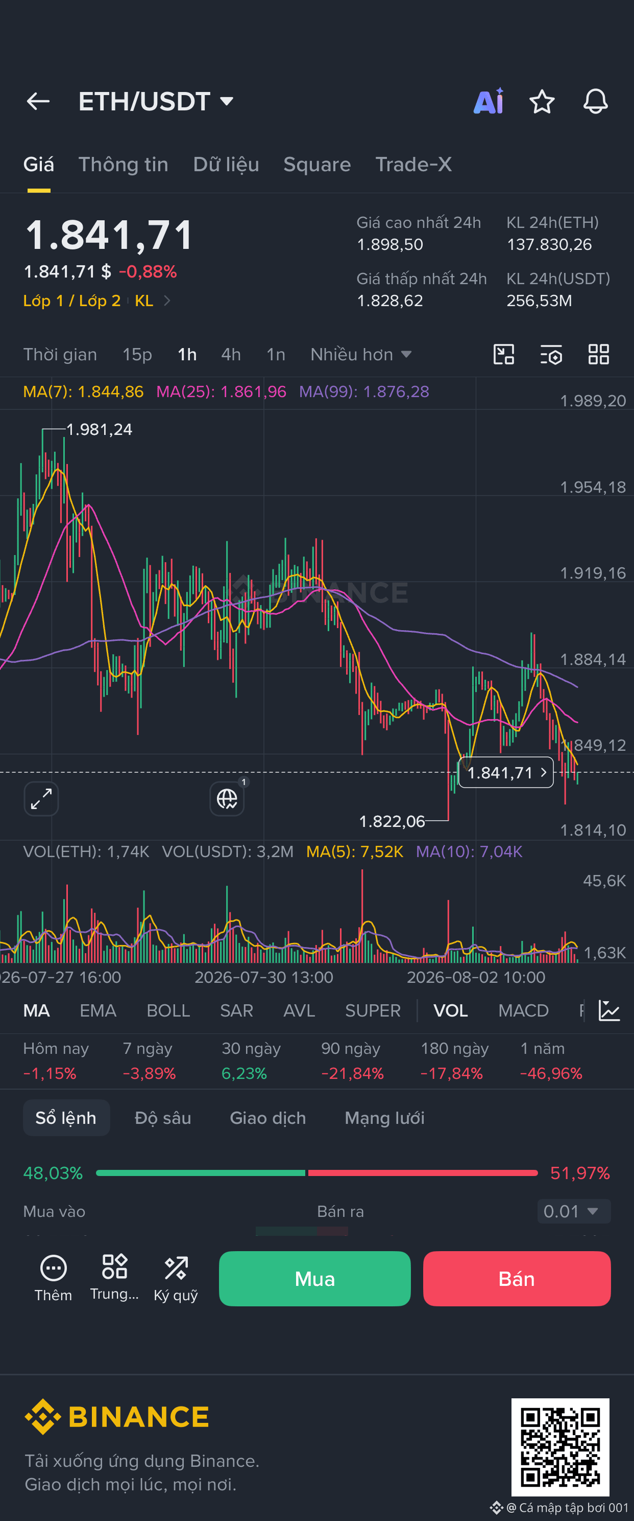
Task: Open the four-square grid layout icon
Action: point(599,354)
